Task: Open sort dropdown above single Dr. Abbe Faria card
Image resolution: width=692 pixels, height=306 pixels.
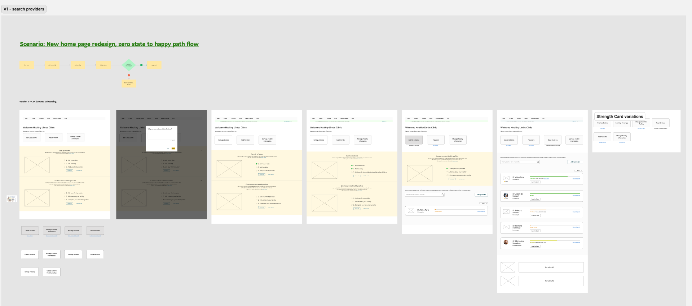Action: [x=484, y=203]
